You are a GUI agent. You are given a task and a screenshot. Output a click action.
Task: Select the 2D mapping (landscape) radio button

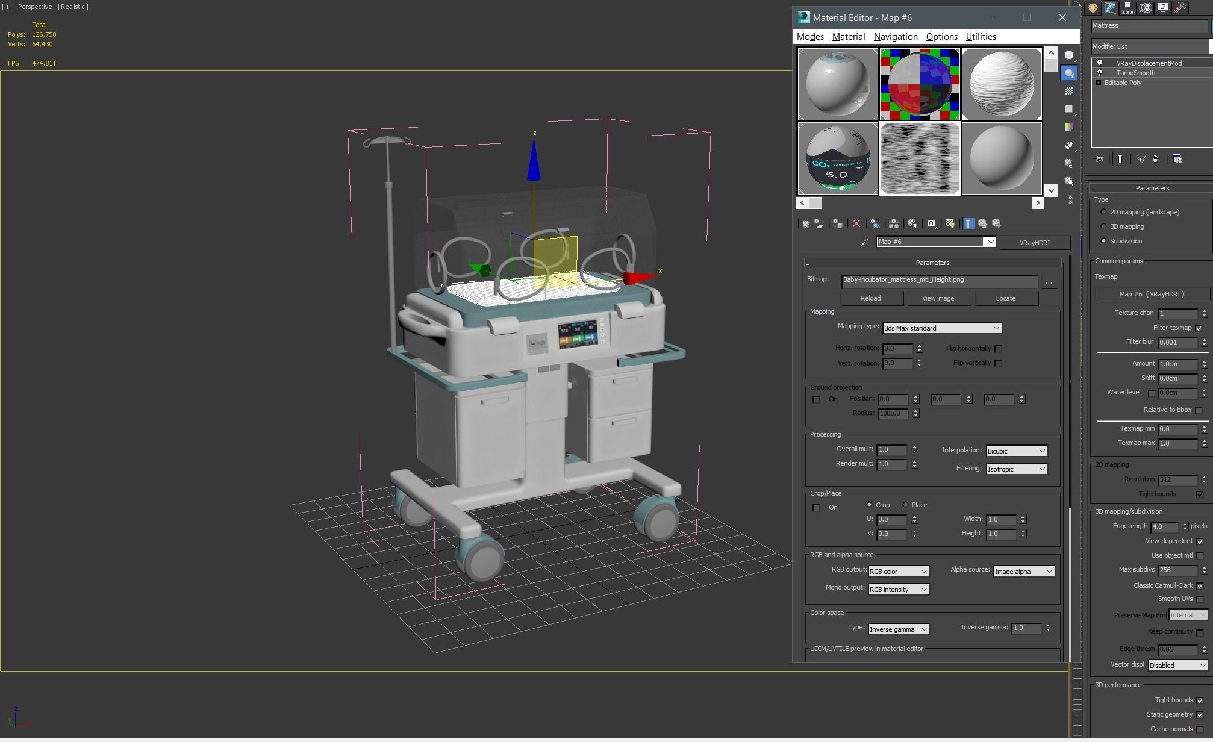tap(1103, 213)
